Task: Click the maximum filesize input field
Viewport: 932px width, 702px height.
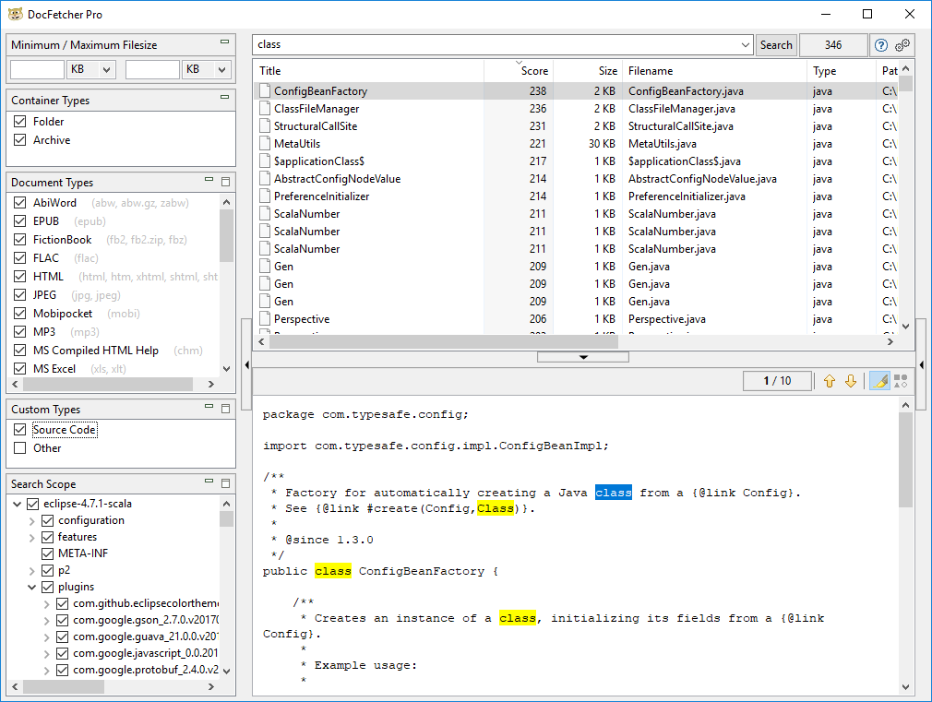Action: (152, 69)
